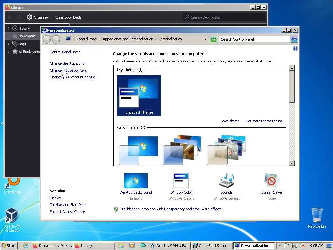
Task: Open dropdown arrow after Control Panel breadcrumb
Action: coord(100,39)
